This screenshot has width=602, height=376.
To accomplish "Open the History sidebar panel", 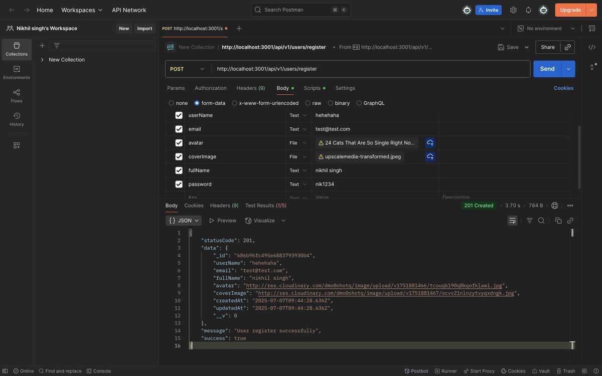I will pos(17,119).
